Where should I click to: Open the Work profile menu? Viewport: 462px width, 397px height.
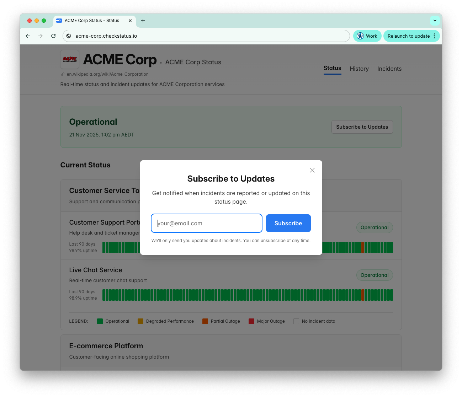tap(367, 36)
